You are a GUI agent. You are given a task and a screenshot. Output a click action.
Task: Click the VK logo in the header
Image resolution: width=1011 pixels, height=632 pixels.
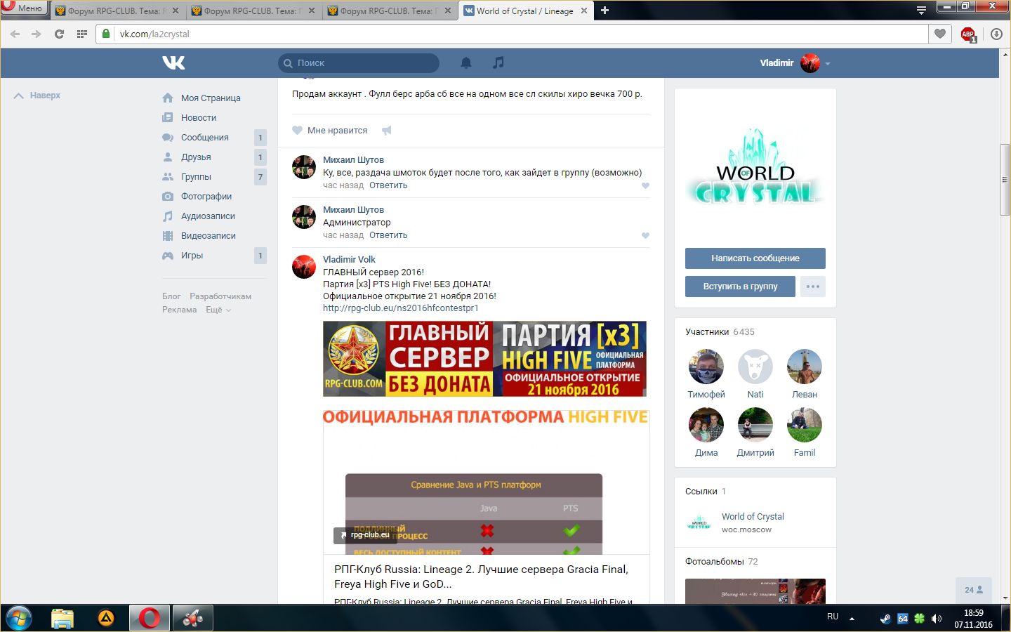[x=173, y=62]
